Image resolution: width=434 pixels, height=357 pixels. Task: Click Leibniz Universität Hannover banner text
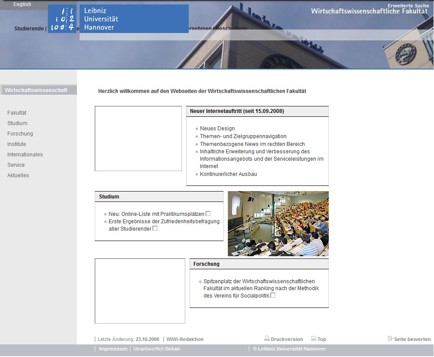click(101, 19)
